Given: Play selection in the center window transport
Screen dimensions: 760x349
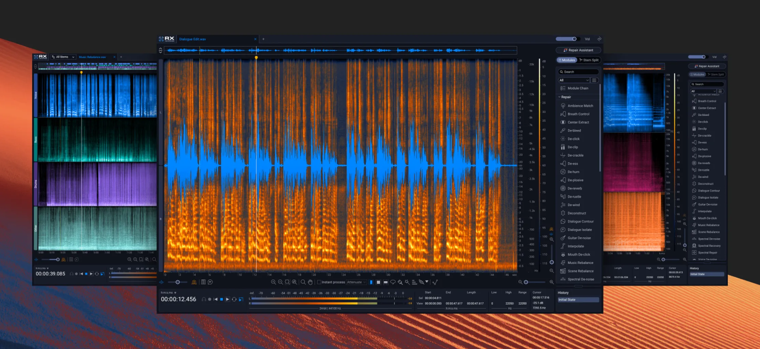Looking at the screenshot, I should pos(228,299).
